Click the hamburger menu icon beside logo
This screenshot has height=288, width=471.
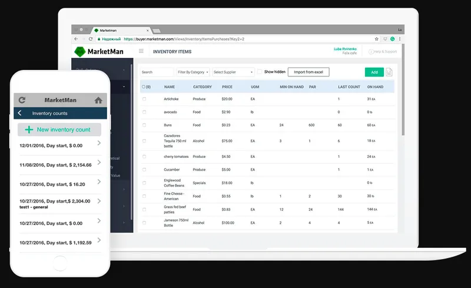pos(141,51)
